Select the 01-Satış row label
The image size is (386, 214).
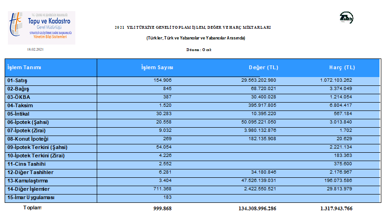(18, 80)
